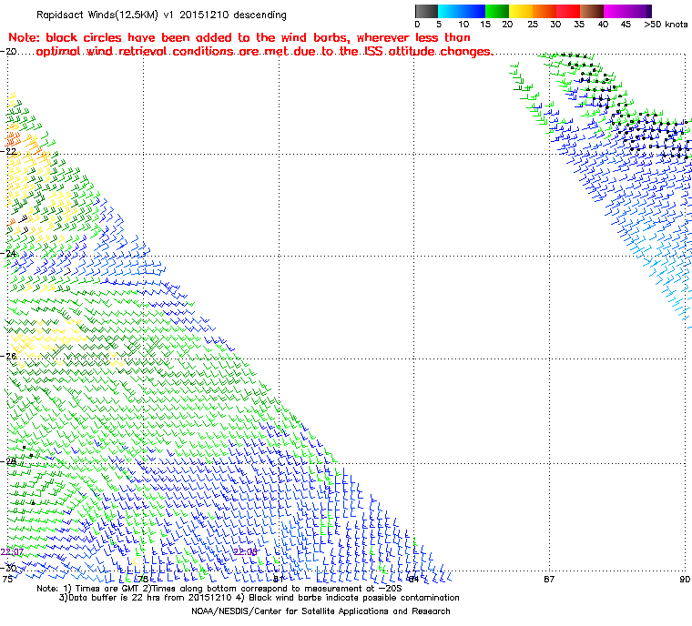692x626 pixels.
Task: Click the '84' longitude axis label
Action: [413, 579]
